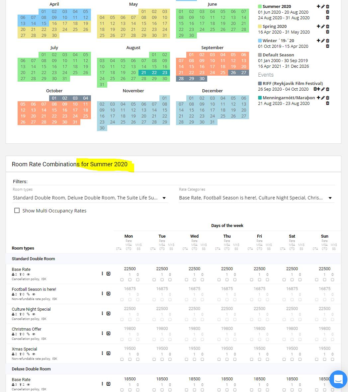This screenshot has width=348, height=392.
Task: Open three-dot menu for Christmas Offer
Action: (102, 333)
